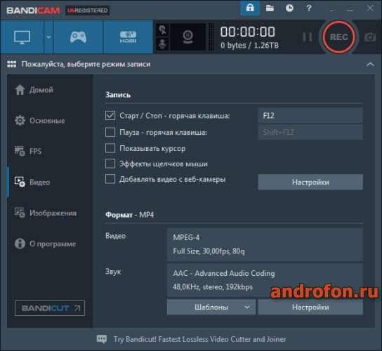Take screenshot with camera icon

370,37
